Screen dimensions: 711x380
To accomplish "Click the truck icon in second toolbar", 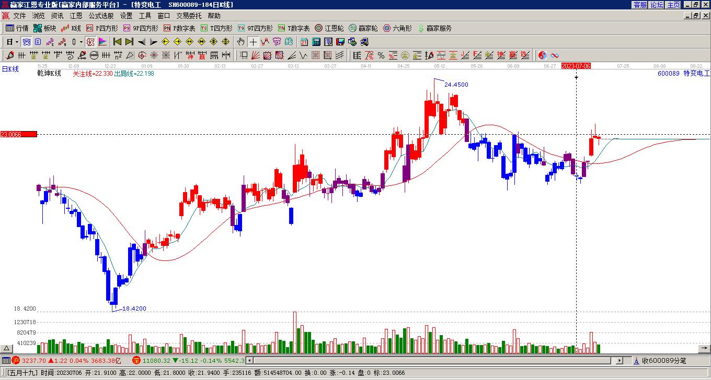I will pos(364,42).
